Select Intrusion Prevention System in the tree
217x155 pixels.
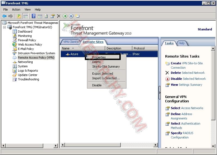pos(36,53)
